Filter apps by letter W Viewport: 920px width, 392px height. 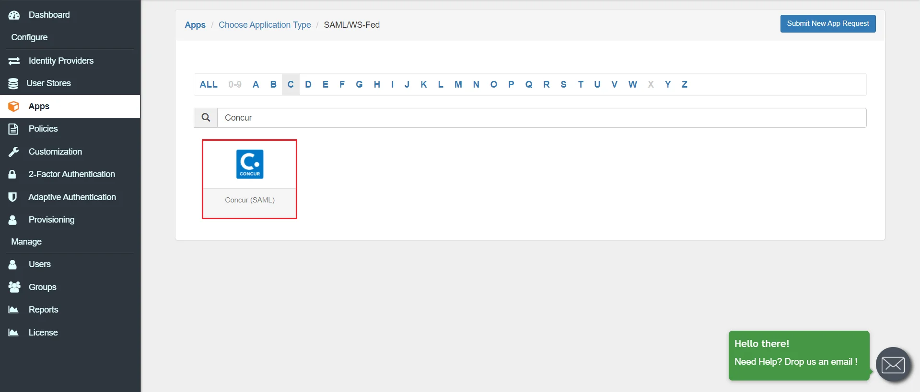click(633, 84)
